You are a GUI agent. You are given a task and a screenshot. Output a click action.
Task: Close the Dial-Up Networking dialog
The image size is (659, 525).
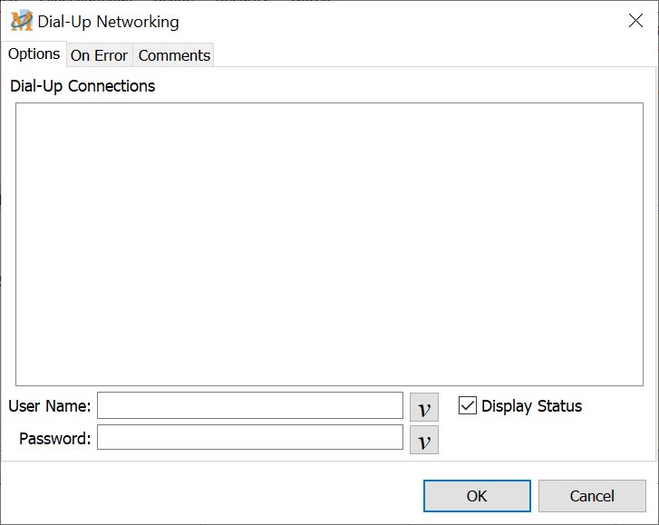pos(635,22)
